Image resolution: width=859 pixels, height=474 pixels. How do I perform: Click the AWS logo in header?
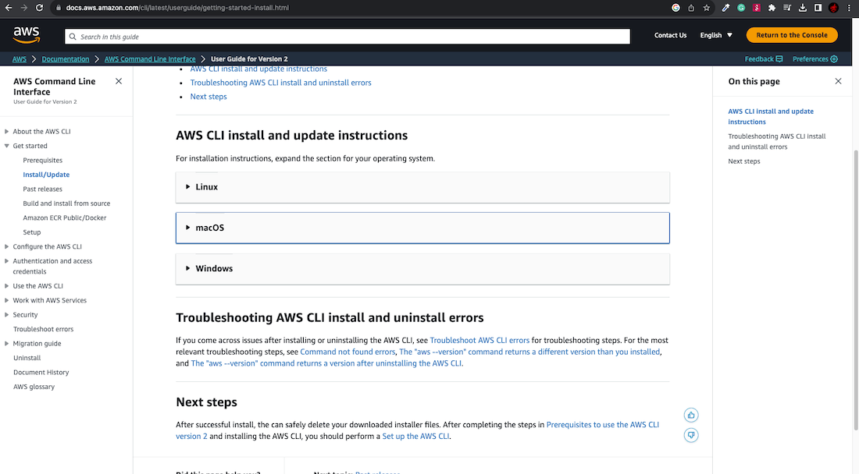27,34
